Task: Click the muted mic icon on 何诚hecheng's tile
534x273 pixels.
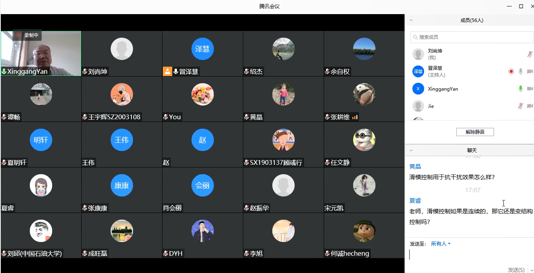Action: pos(327,253)
